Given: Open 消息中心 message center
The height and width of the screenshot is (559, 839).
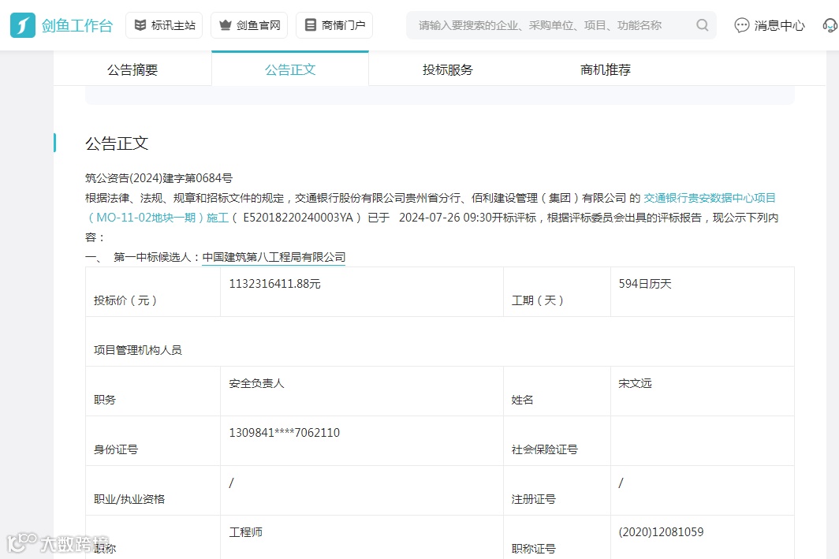Looking at the screenshot, I should click(770, 25).
